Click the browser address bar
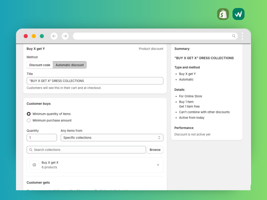This screenshot has width=267, height=200. (x=155, y=36)
